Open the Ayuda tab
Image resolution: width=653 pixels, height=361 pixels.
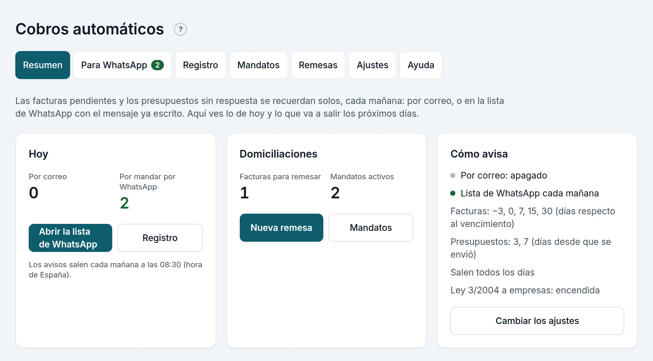[x=421, y=65]
